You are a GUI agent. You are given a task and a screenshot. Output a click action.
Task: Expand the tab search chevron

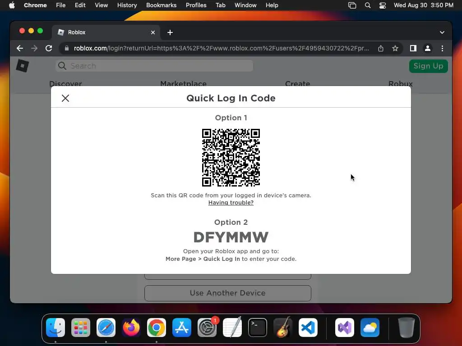442,32
